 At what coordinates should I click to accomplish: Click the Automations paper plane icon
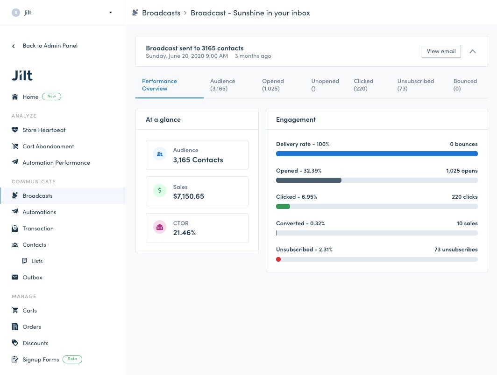click(x=15, y=211)
